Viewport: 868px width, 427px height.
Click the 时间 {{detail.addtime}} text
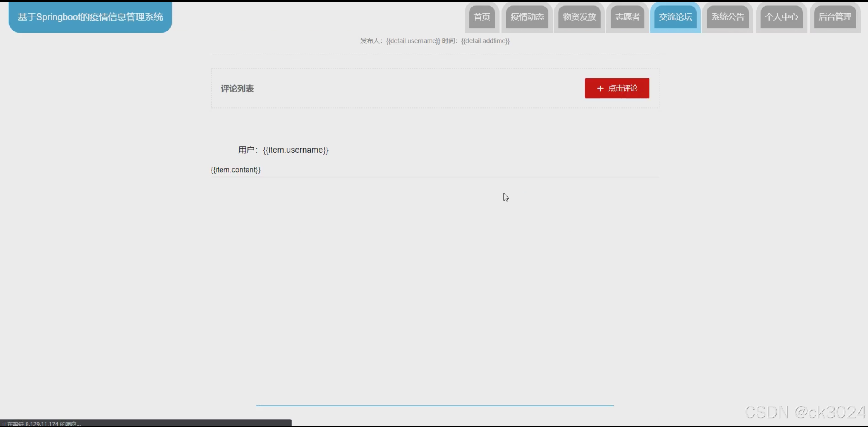(476, 41)
